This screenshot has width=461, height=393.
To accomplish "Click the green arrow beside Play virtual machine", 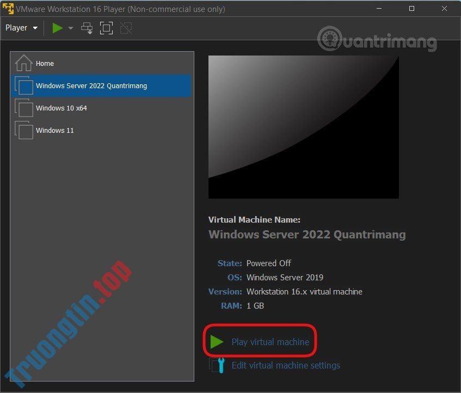I will click(218, 342).
